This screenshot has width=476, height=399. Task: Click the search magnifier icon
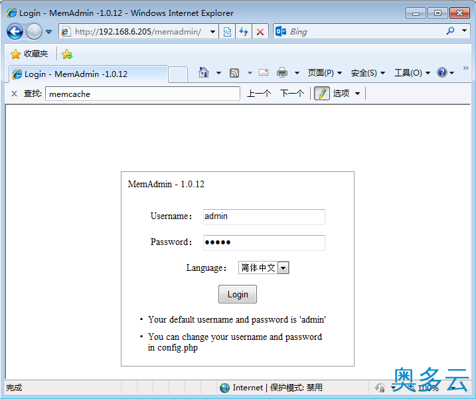(451, 31)
